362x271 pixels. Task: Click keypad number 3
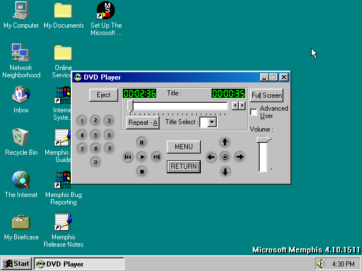coord(109,120)
